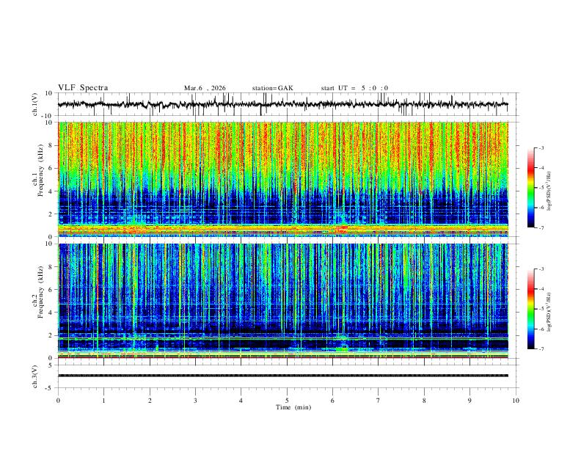Click the ch.3 black signal band
Viewport: 581px width, 449px height.
click(283, 376)
